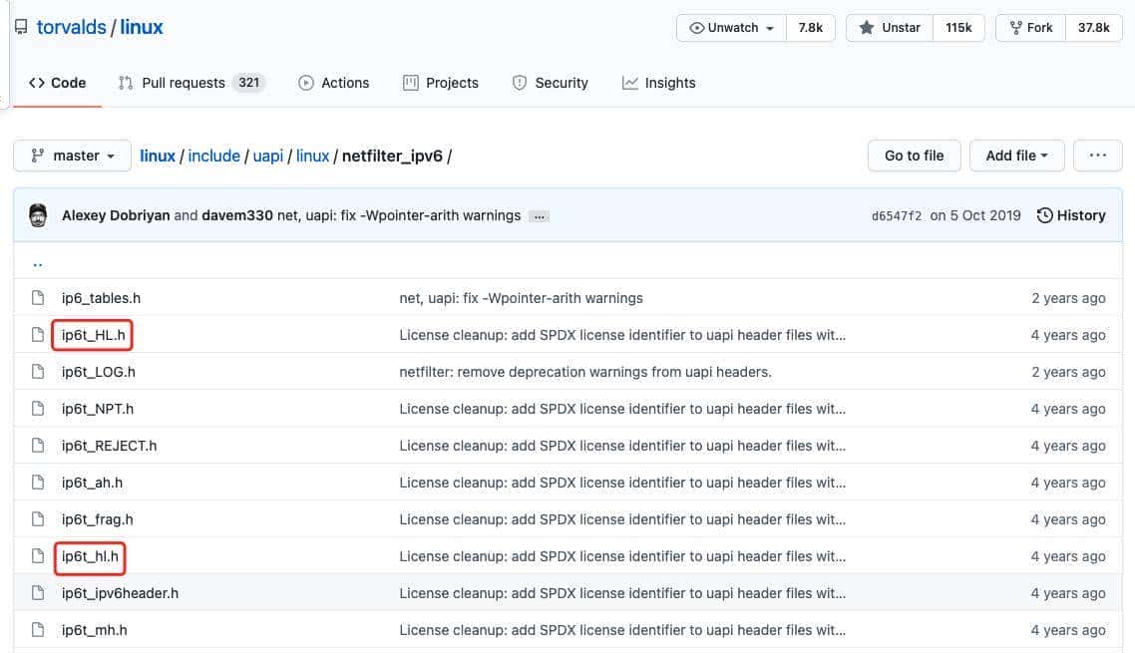Click Alexey Dobriyan's avatar image
Viewport: 1135px width, 653px height.
38,215
